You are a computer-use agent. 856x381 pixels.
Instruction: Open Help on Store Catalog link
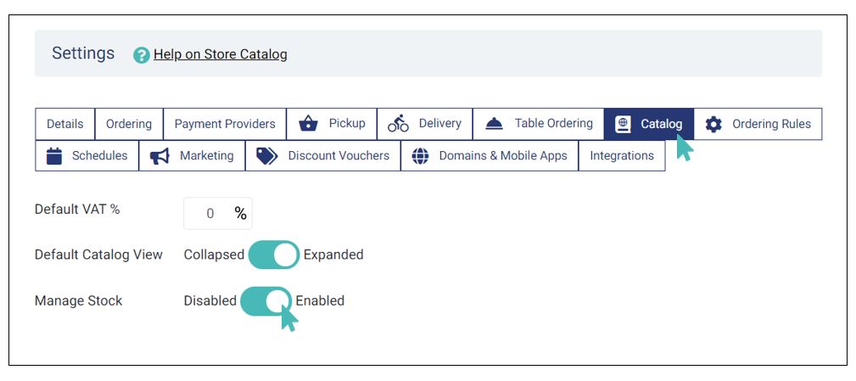coord(220,54)
